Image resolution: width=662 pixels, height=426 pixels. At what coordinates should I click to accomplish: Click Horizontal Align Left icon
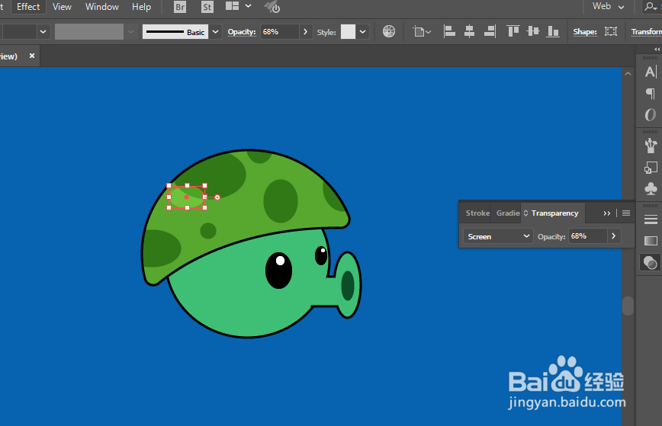pos(449,31)
